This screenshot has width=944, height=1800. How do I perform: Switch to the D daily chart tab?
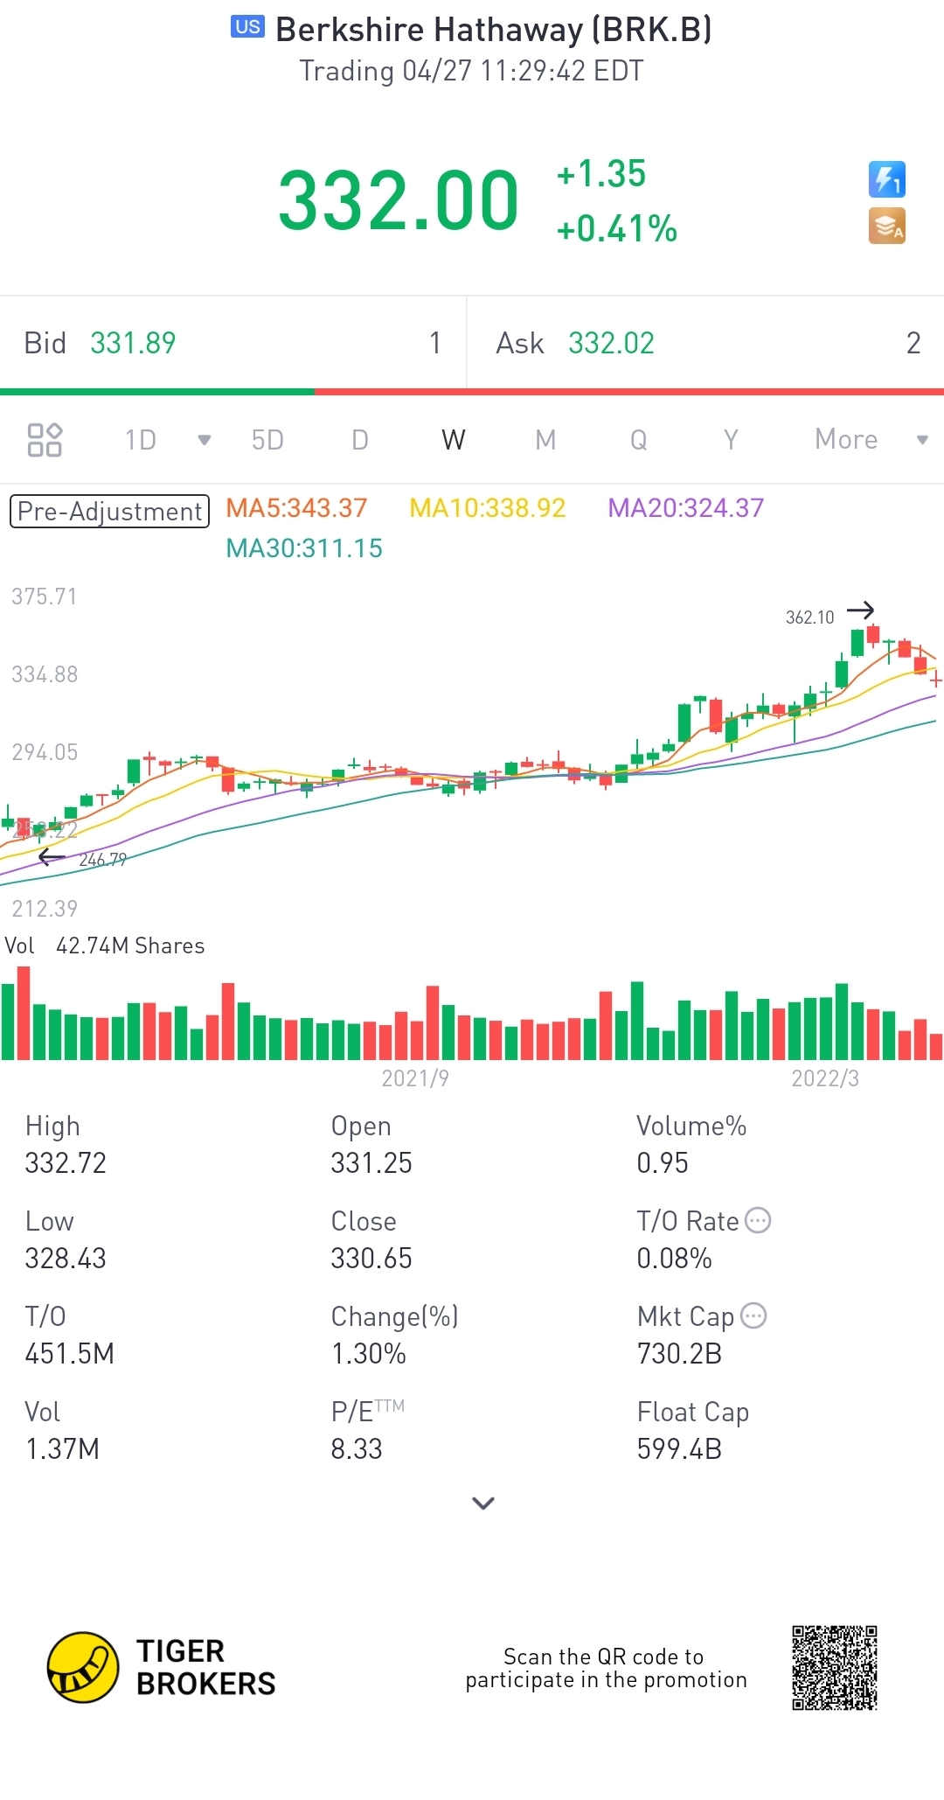click(360, 440)
